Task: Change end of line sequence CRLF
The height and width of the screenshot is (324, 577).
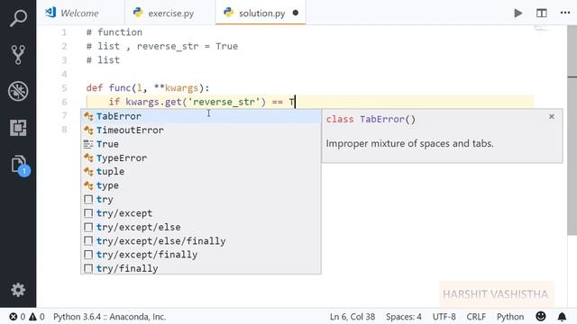Action: click(476, 317)
